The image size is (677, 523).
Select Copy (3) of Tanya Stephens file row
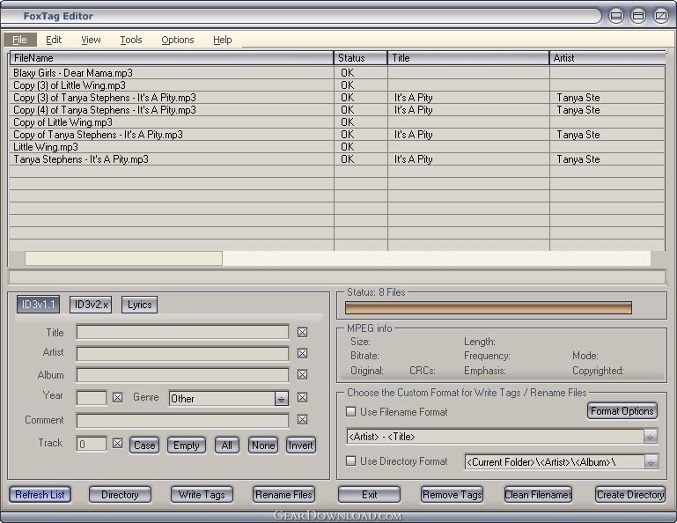pos(337,98)
